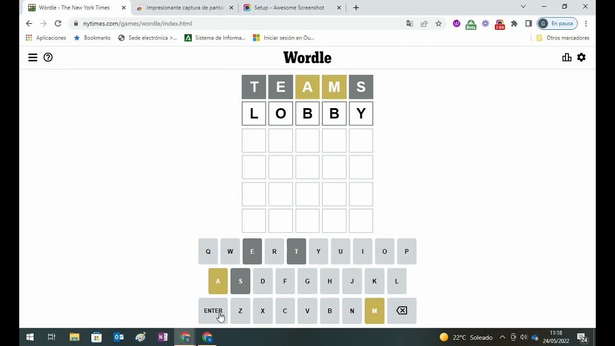Toggle the browser side panel icon
615x346 pixels.
pyautogui.click(x=529, y=24)
